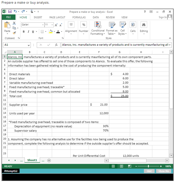Expand the Font Color dropdown arrow
Viewport: 174px width, 182px height.
62,32
